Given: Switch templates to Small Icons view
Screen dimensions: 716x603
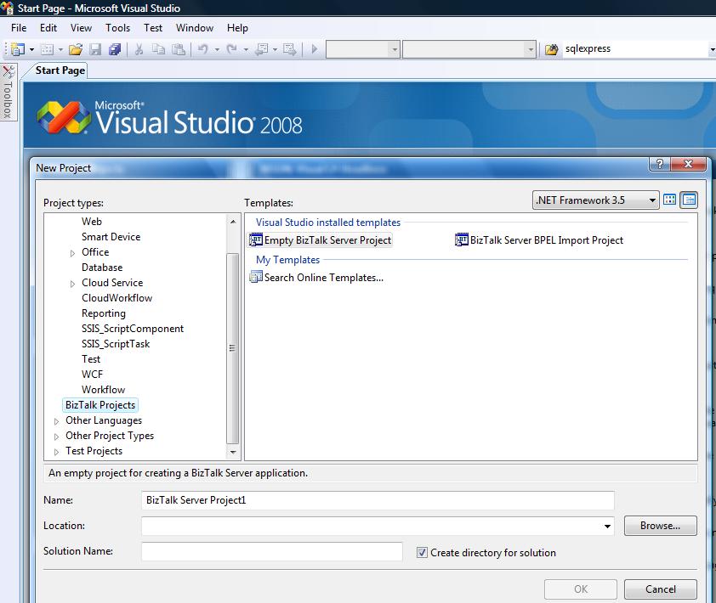Looking at the screenshot, I should click(689, 200).
